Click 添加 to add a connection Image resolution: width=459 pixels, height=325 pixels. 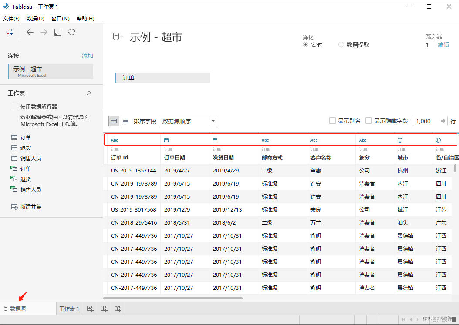point(88,56)
